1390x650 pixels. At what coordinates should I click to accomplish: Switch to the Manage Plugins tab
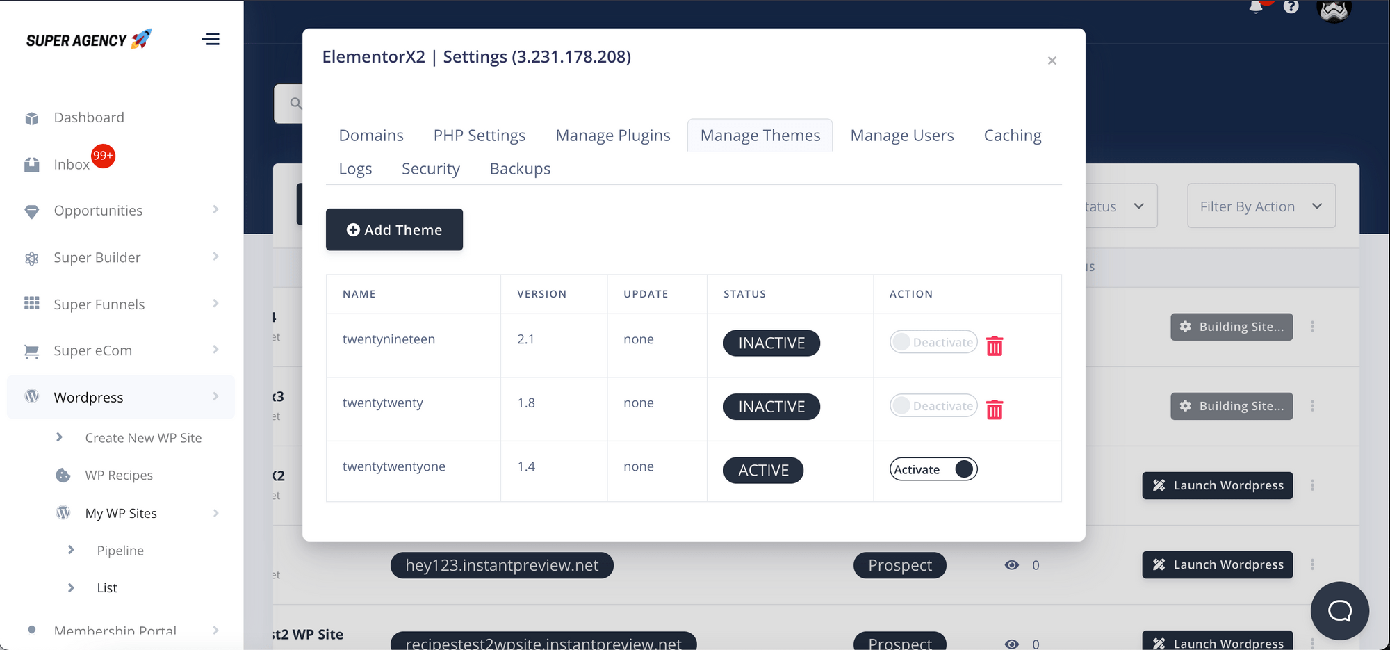click(613, 136)
